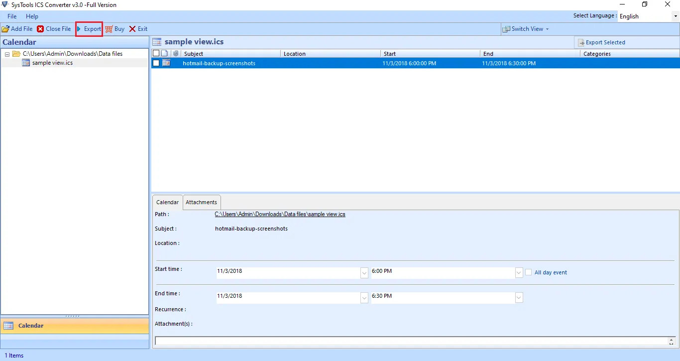This screenshot has width=680, height=361.
Task: Click the attachment paperclip column header
Action: tap(176, 53)
